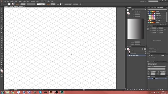The image size is (168, 94).
Task: Switch to the Pathfinder tab
Action: [159, 26]
